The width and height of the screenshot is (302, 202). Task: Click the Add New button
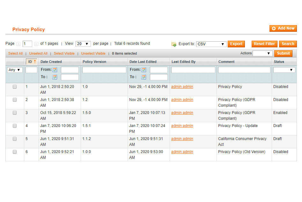pyautogui.click(x=283, y=28)
